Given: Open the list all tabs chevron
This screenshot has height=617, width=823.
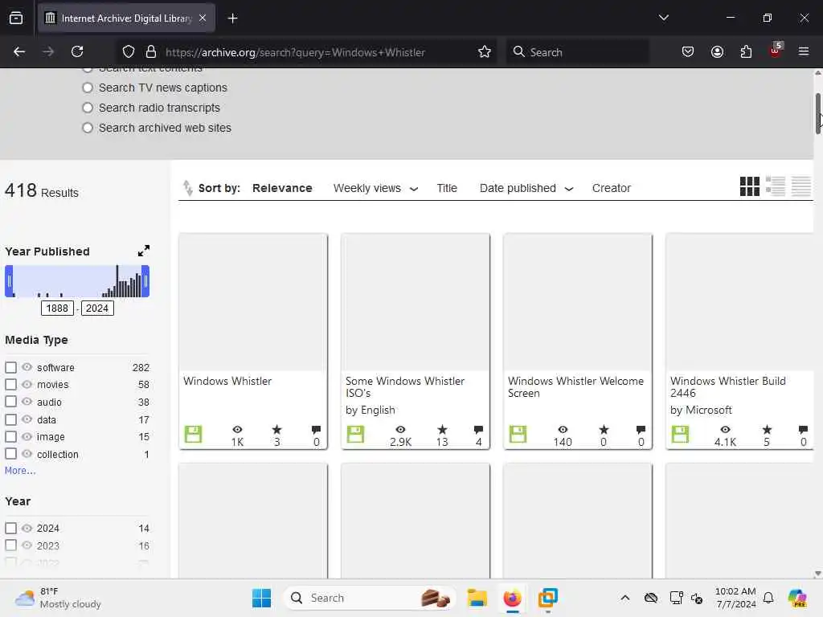Looking at the screenshot, I should click(663, 18).
